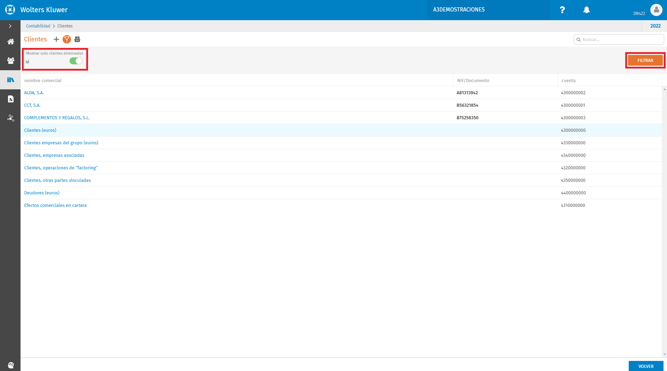Click the scrollbar down arrow

tap(665, 354)
